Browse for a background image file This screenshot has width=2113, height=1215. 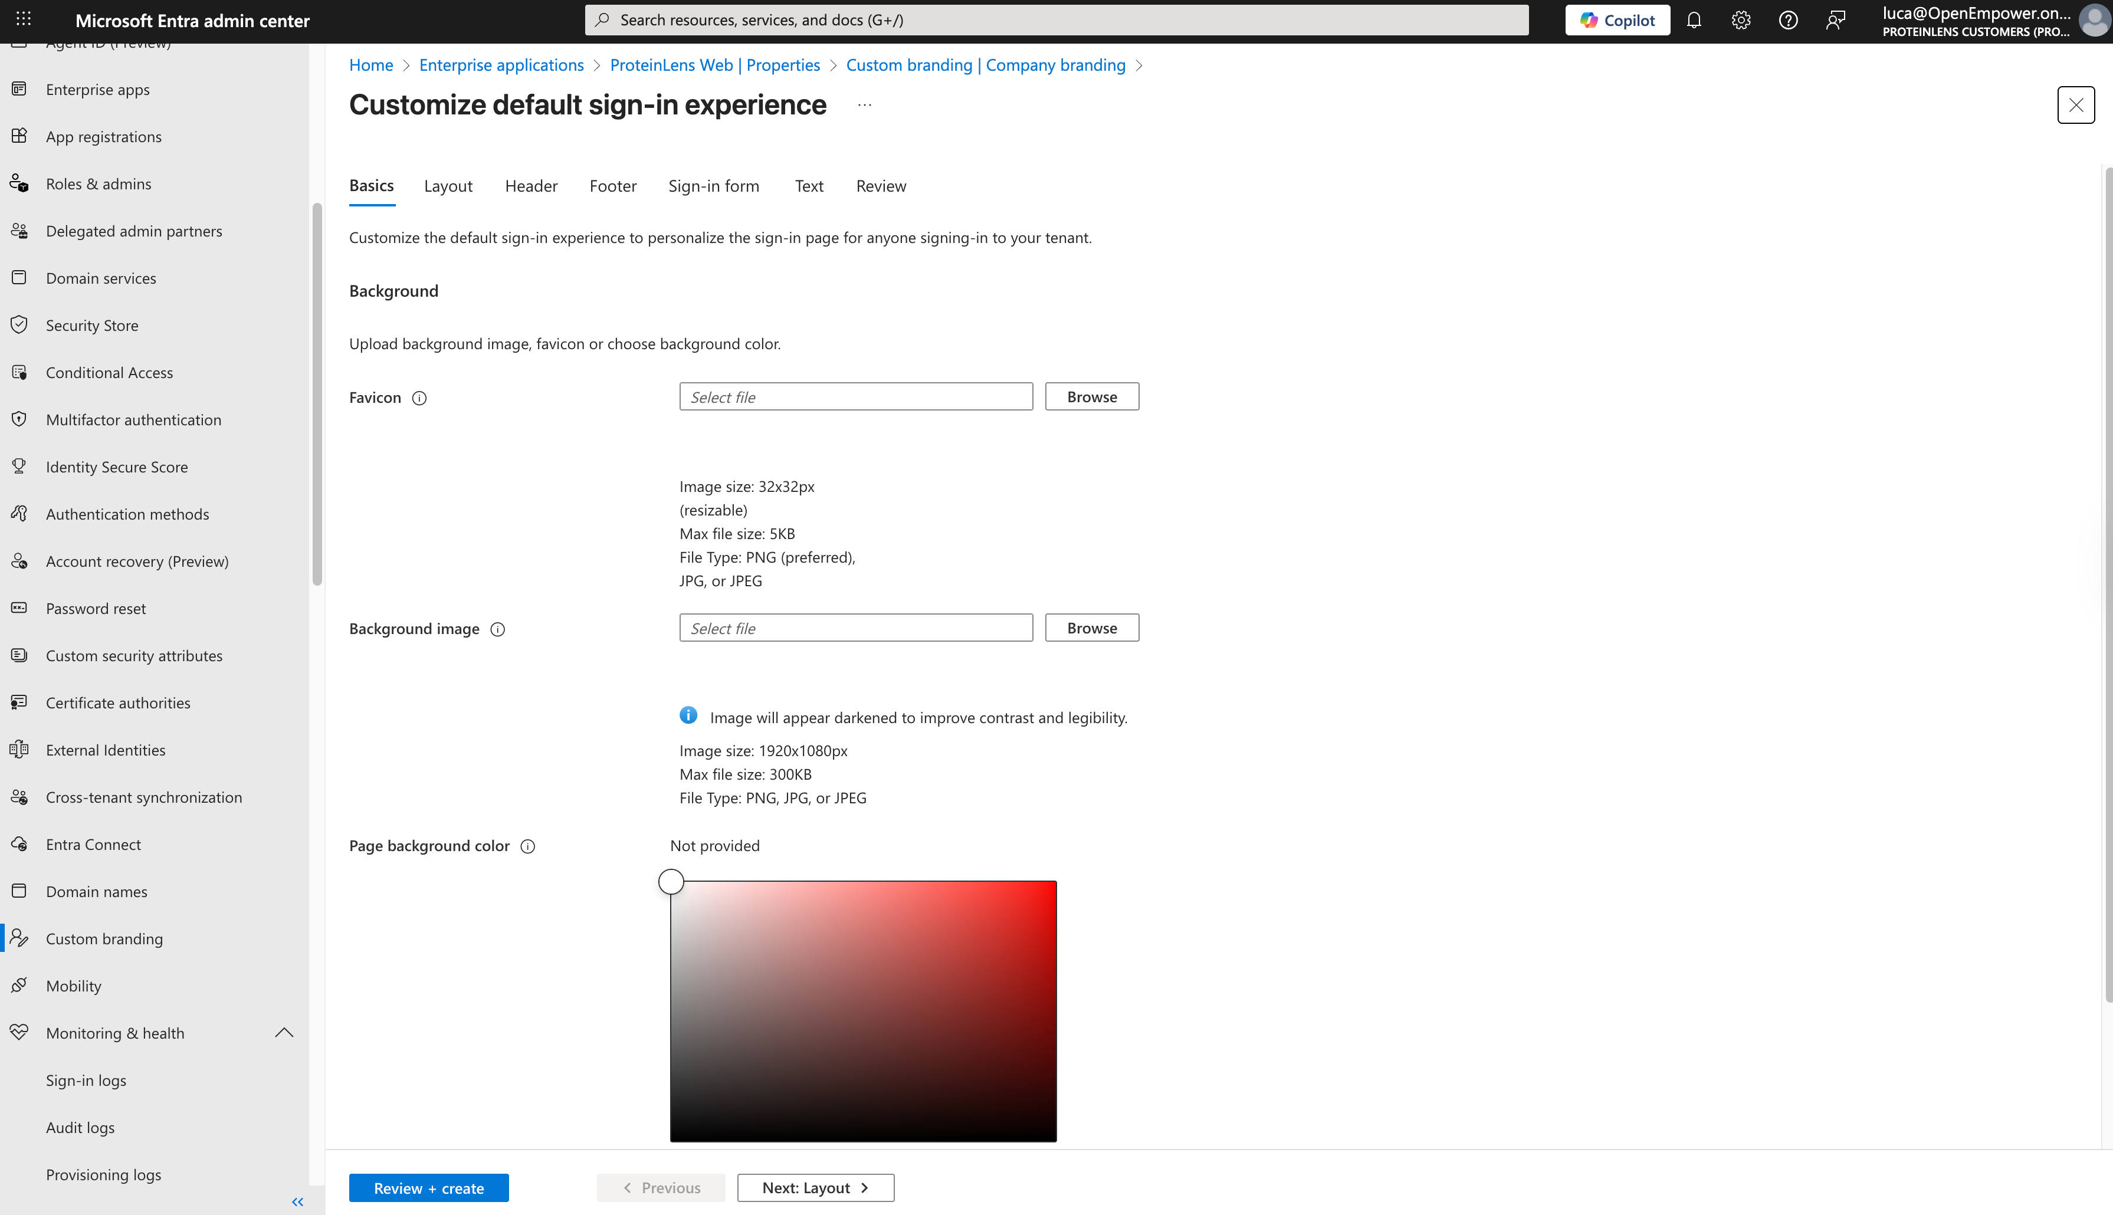point(1091,628)
